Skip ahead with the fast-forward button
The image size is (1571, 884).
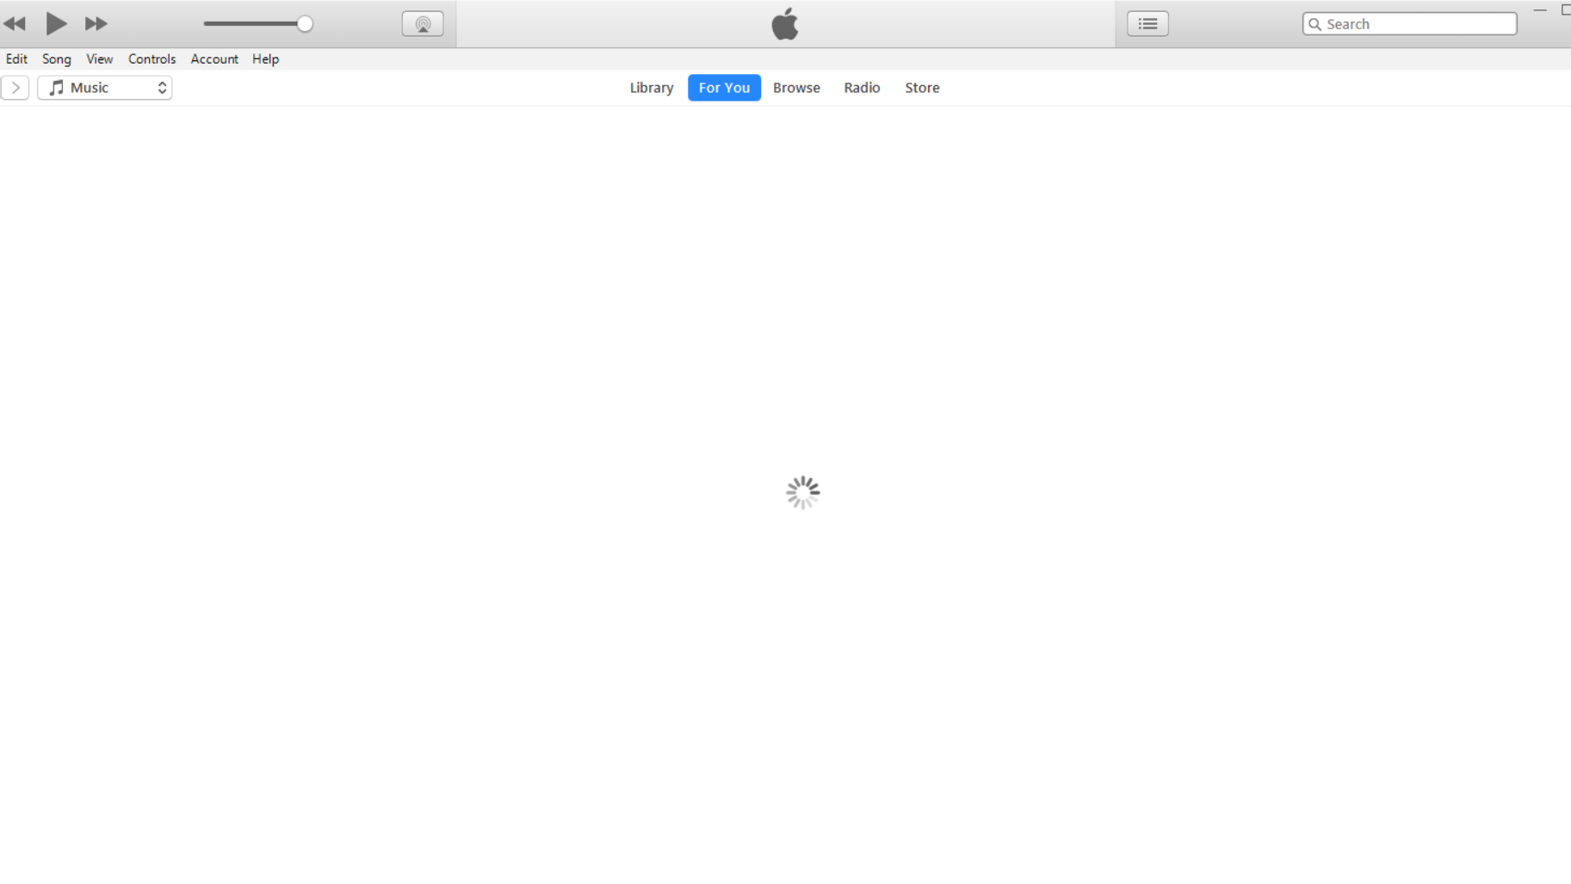point(96,24)
